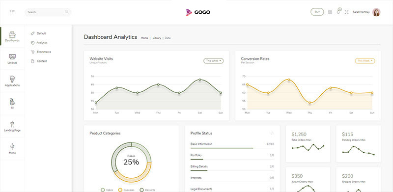
Task: Expand Website Visits This Week dropdown
Action: tap(213, 61)
